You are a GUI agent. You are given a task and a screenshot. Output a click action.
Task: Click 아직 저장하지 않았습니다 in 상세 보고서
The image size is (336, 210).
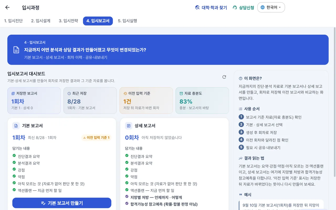(x=161, y=138)
